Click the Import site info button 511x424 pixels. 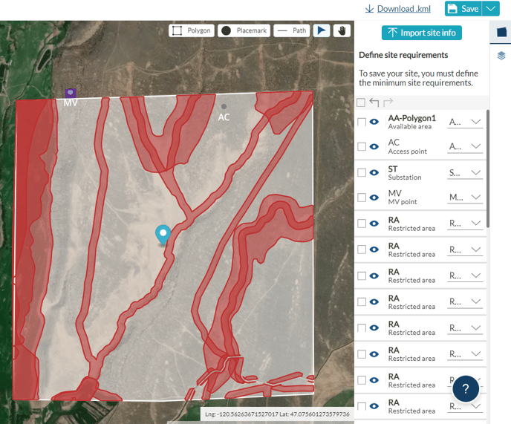(422, 33)
